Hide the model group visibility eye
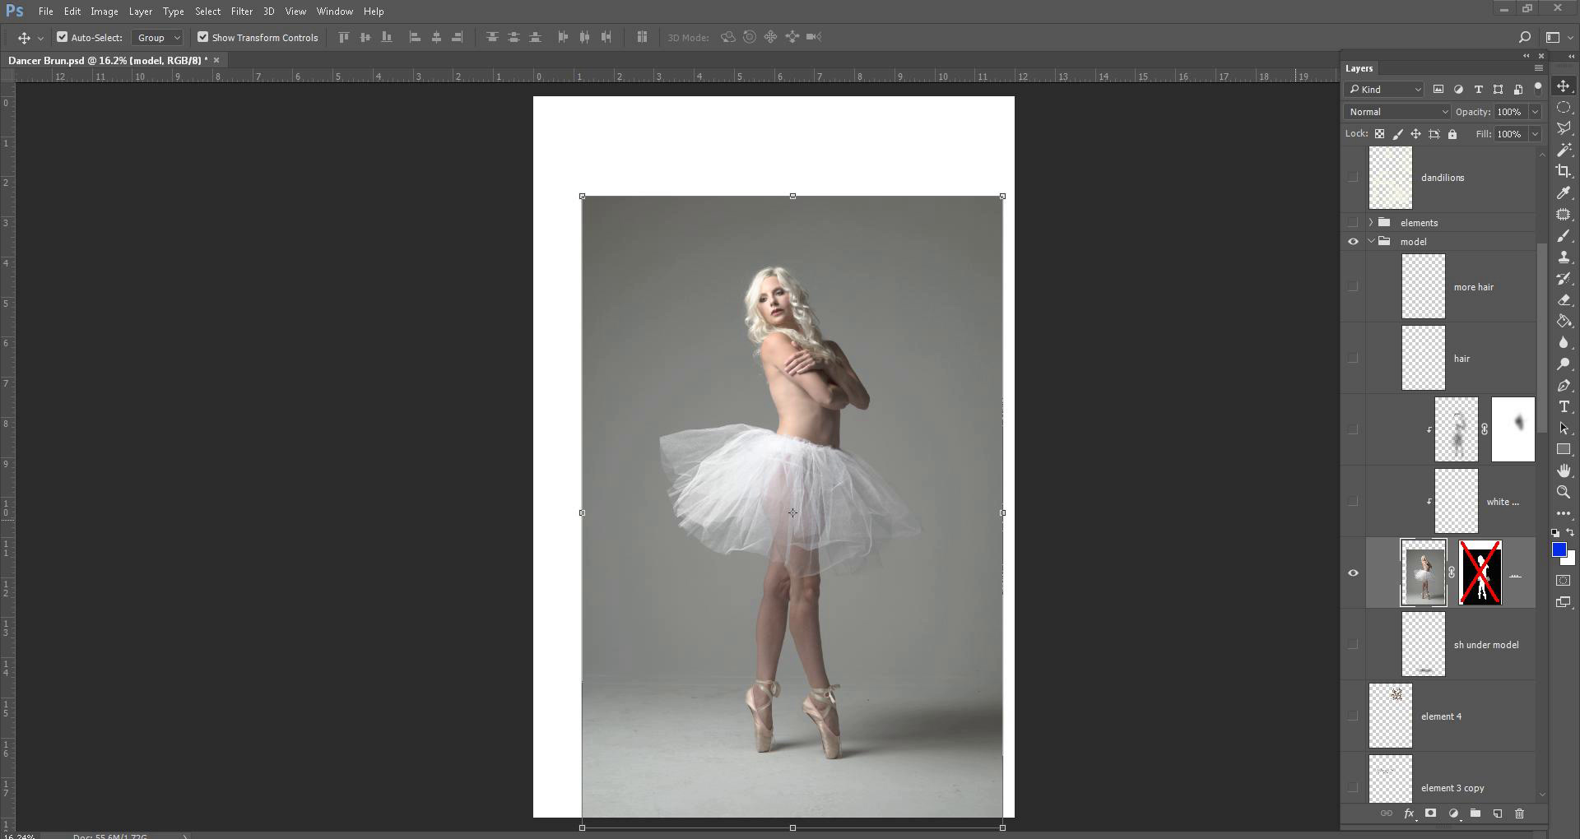 pyautogui.click(x=1353, y=242)
